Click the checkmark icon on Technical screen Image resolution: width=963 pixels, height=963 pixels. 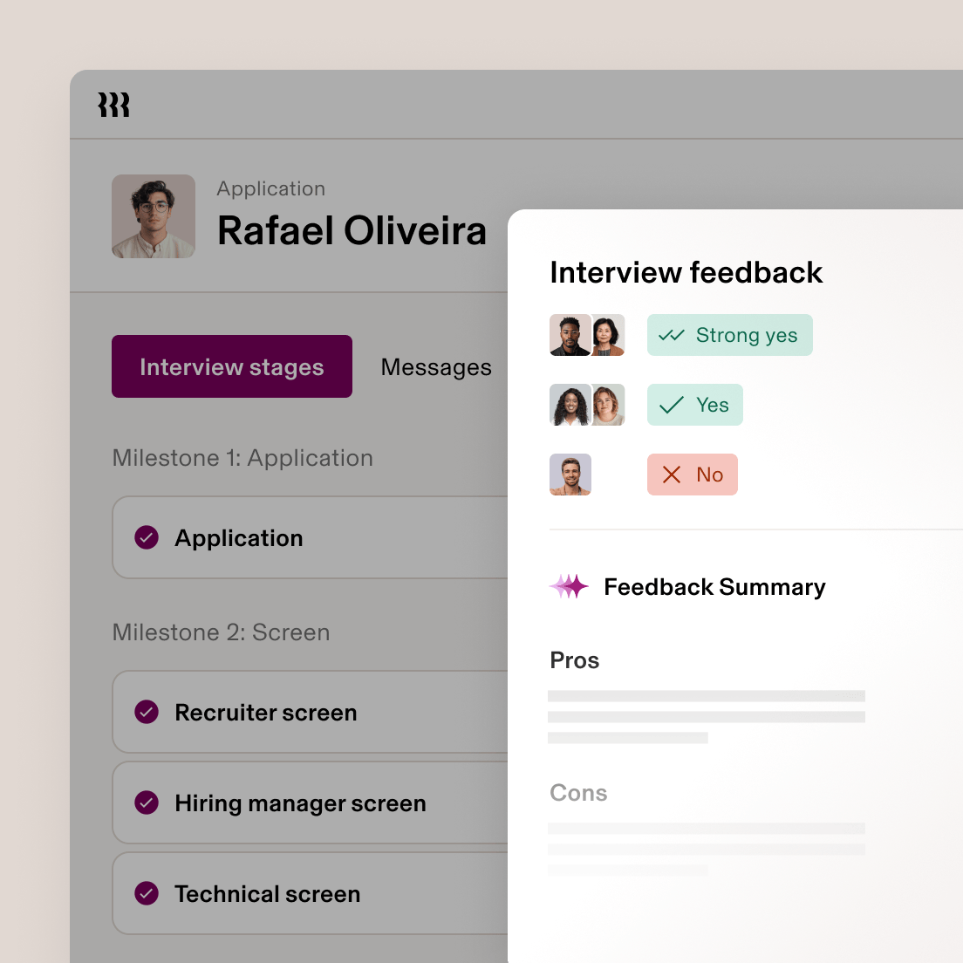(x=147, y=894)
